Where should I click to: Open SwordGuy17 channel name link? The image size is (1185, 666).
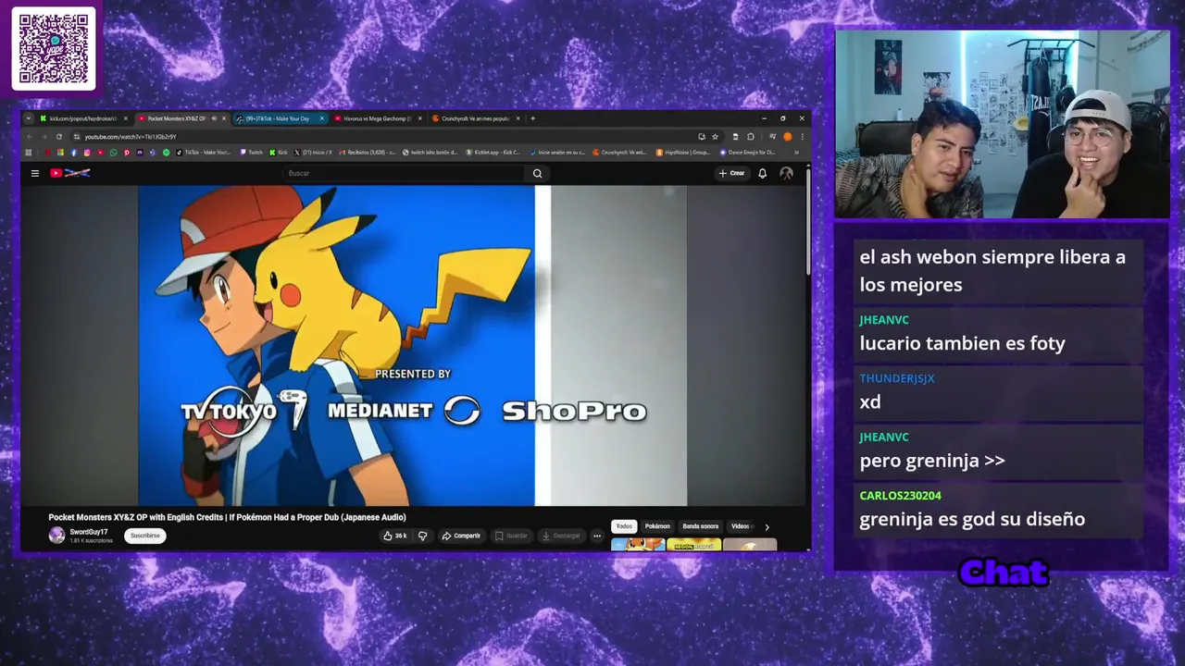[x=89, y=532]
